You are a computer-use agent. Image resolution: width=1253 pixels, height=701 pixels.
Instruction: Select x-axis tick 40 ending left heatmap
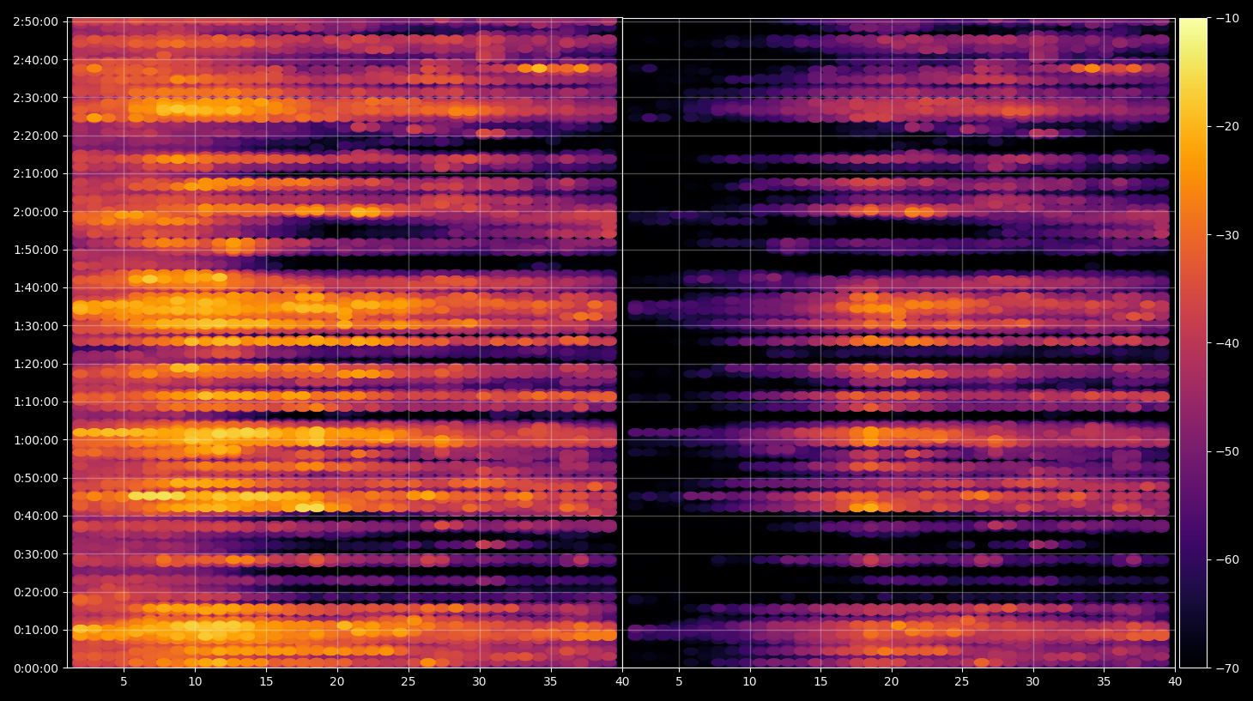tap(622, 682)
